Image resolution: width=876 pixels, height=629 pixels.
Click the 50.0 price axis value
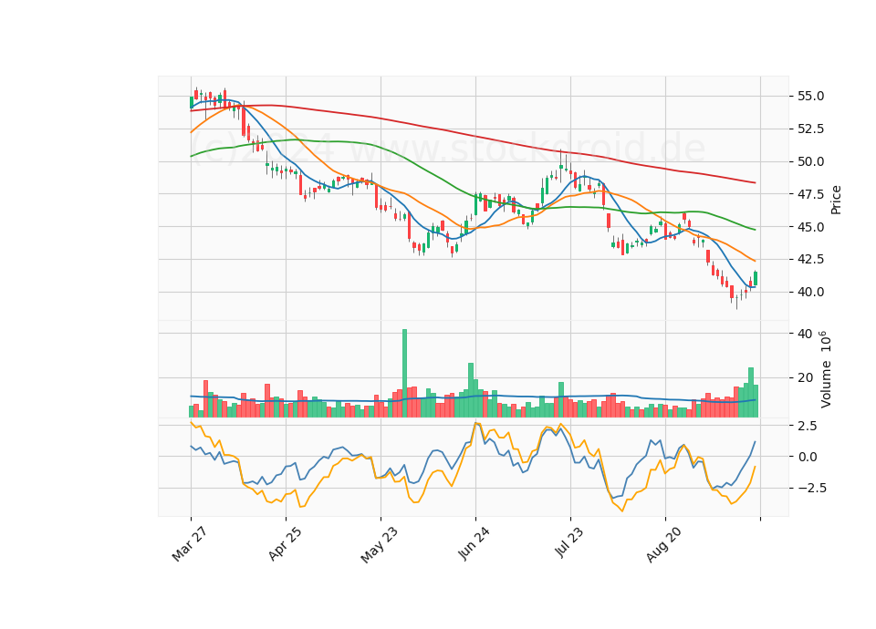point(809,162)
